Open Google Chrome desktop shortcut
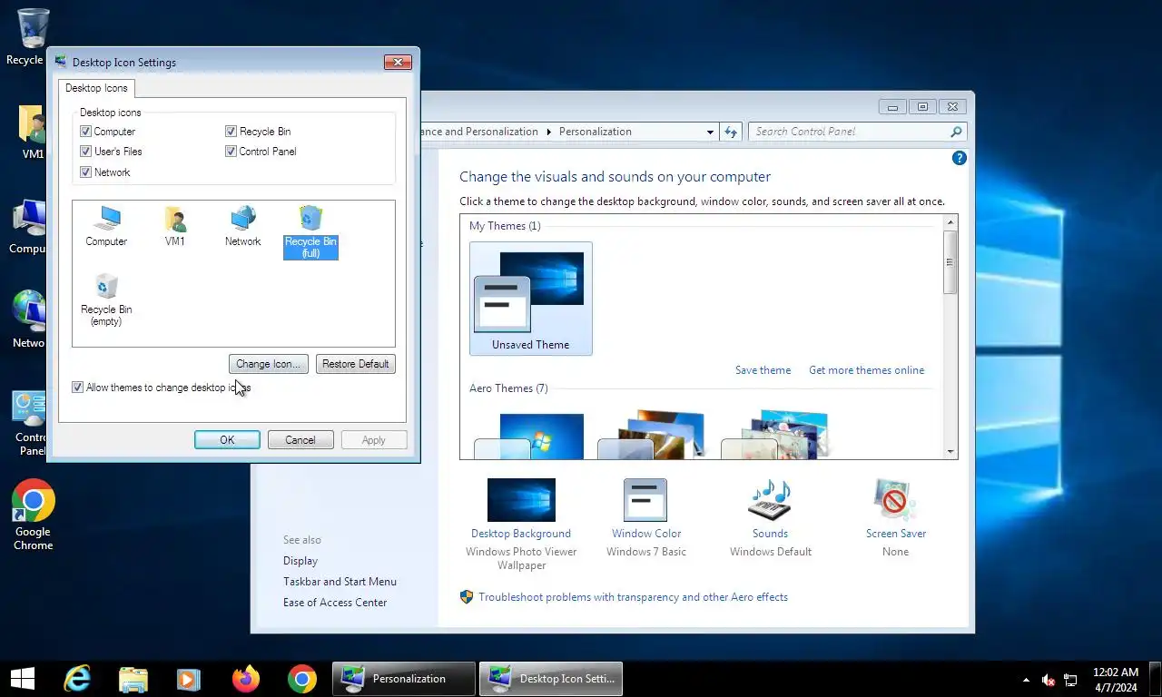The width and height of the screenshot is (1162, 697). tap(33, 515)
